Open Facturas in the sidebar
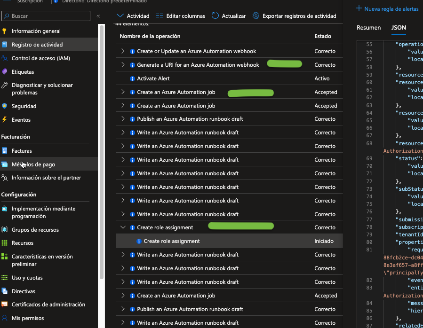The height and width of the screenshot is (328, 423). click(x=22, y=151)
